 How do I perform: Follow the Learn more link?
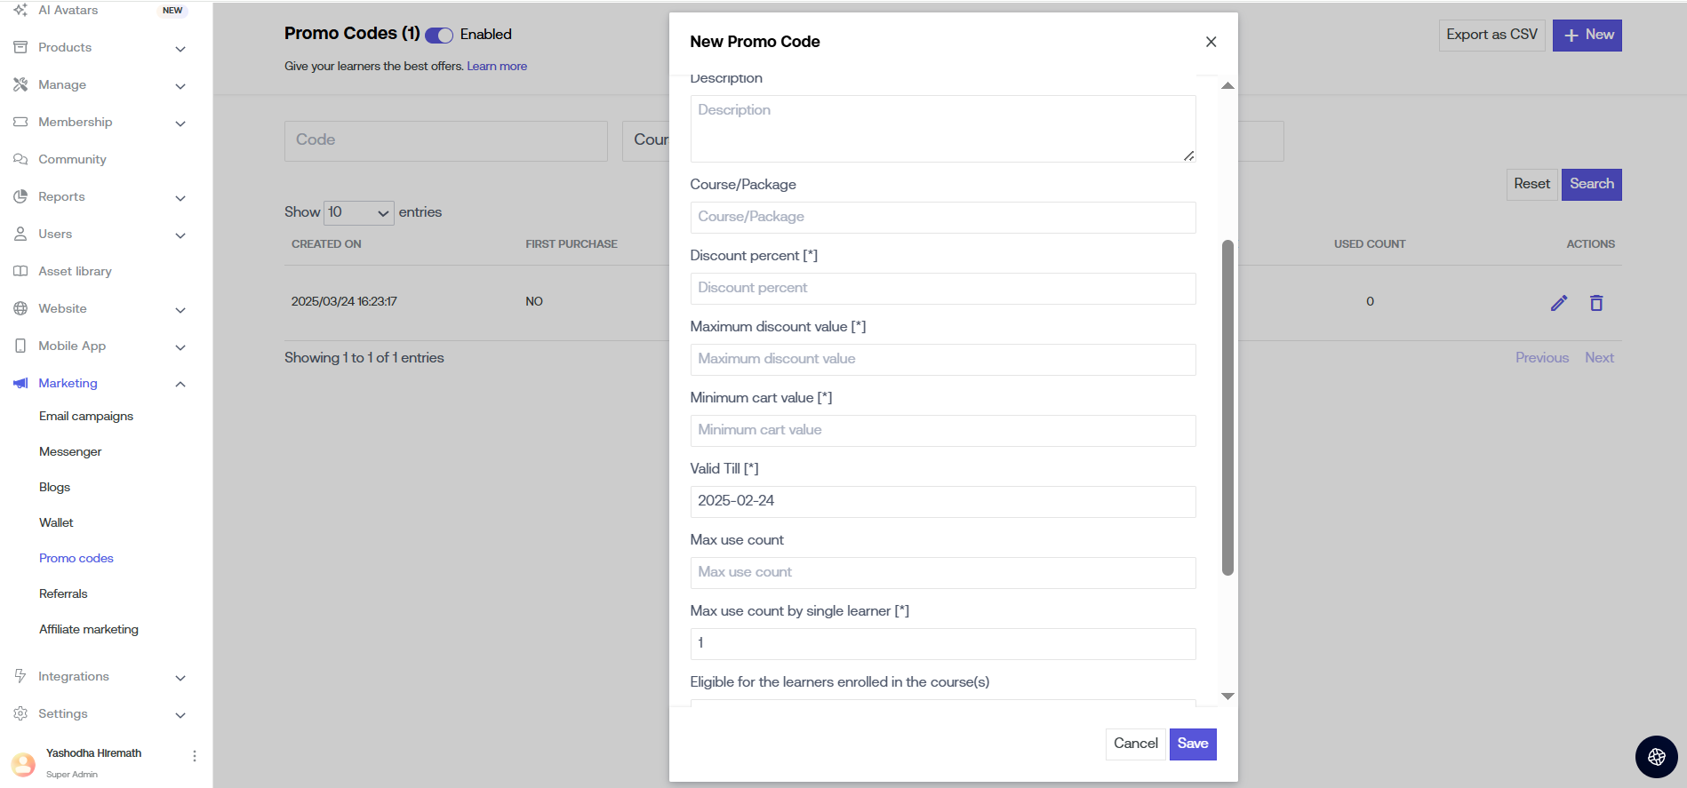click(497, 66)
